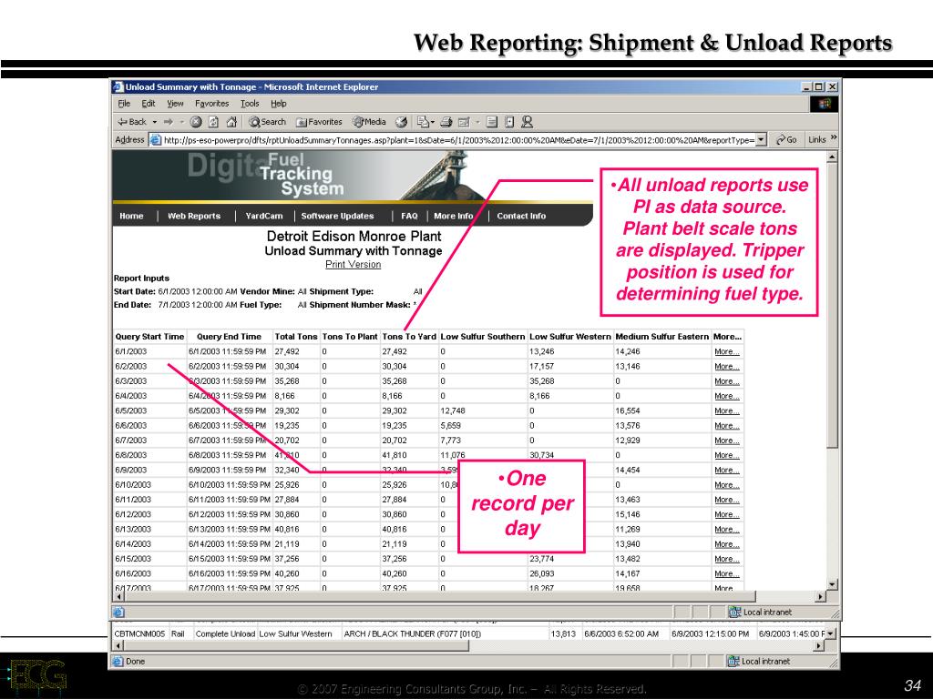
Task: Click the Done status icon in rear window
Action: 118,661
